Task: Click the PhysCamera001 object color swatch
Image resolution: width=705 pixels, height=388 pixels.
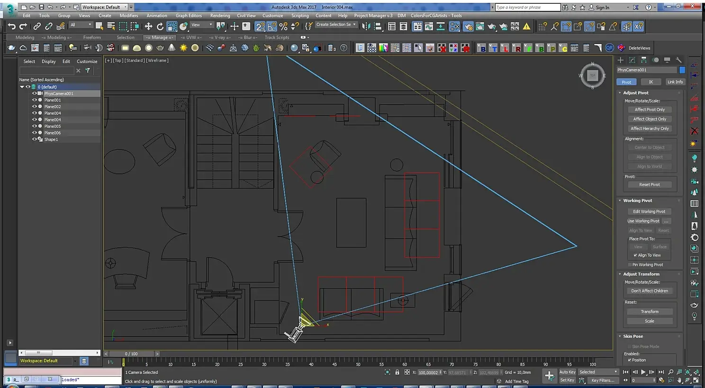Action: [682, 70]
